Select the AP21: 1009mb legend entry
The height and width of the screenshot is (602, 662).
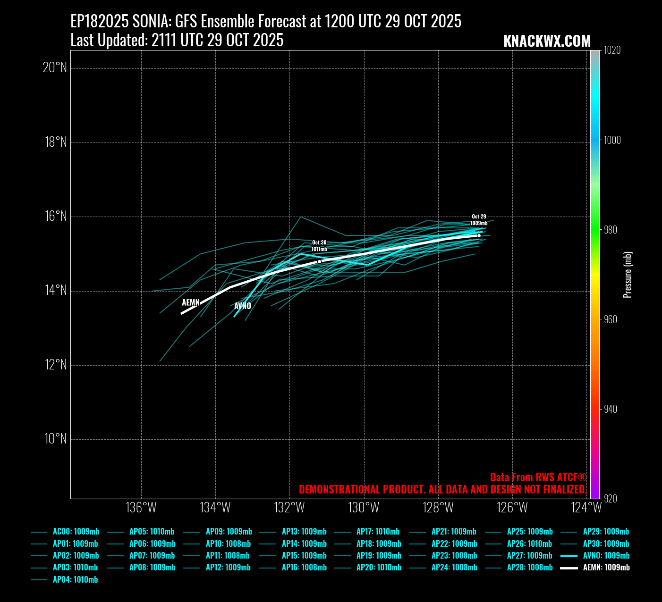tap(454, 532)
